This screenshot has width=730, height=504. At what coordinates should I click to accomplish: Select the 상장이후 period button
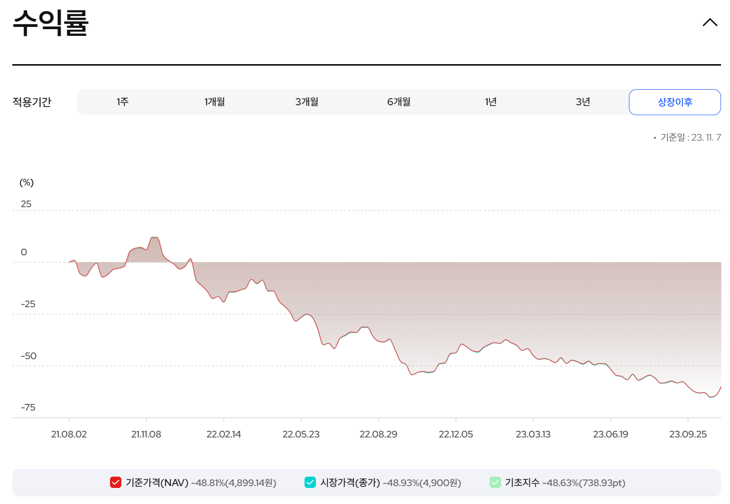pos(675,102)
